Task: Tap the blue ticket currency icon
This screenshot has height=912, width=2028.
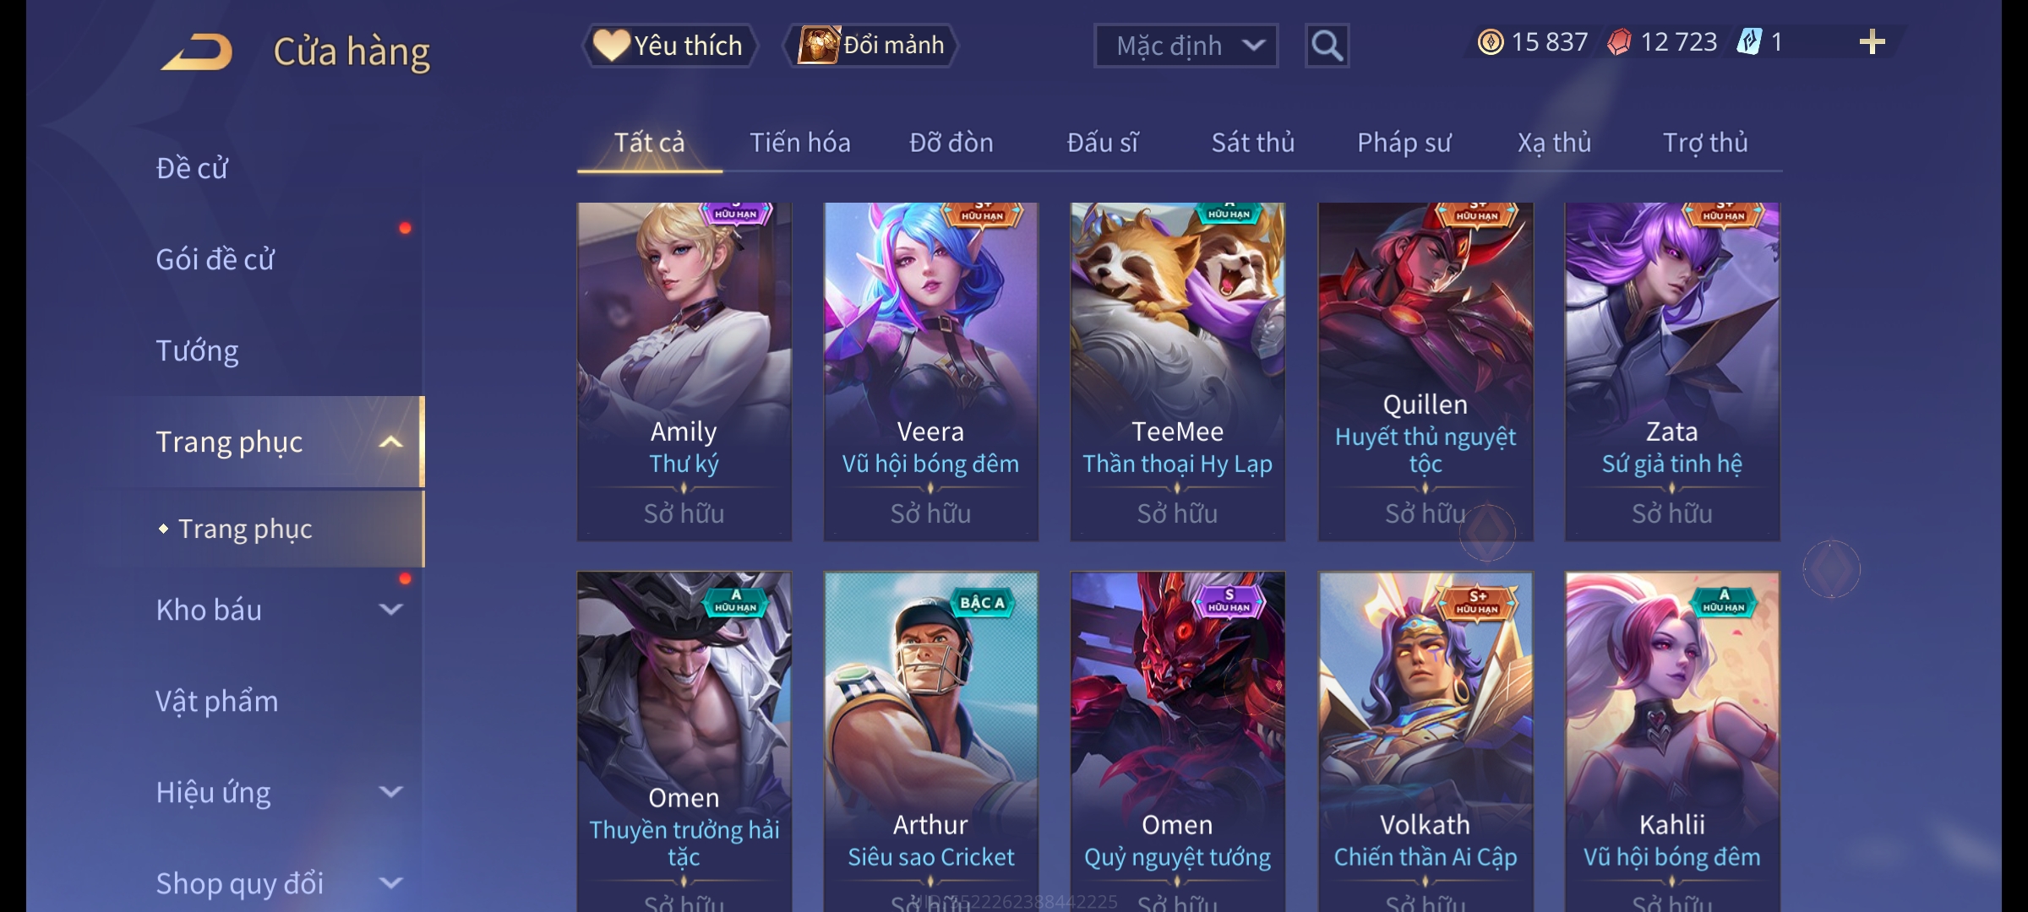Action: [1747, 42]
